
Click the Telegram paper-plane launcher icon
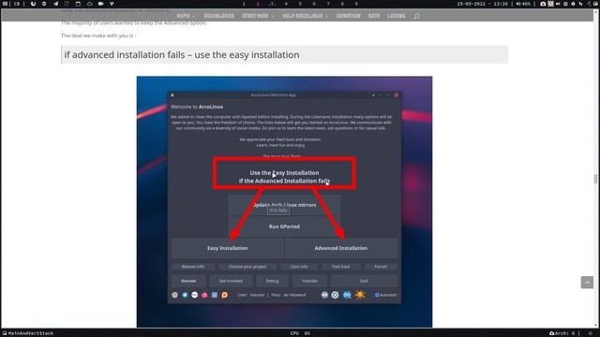tap(56, 4)
